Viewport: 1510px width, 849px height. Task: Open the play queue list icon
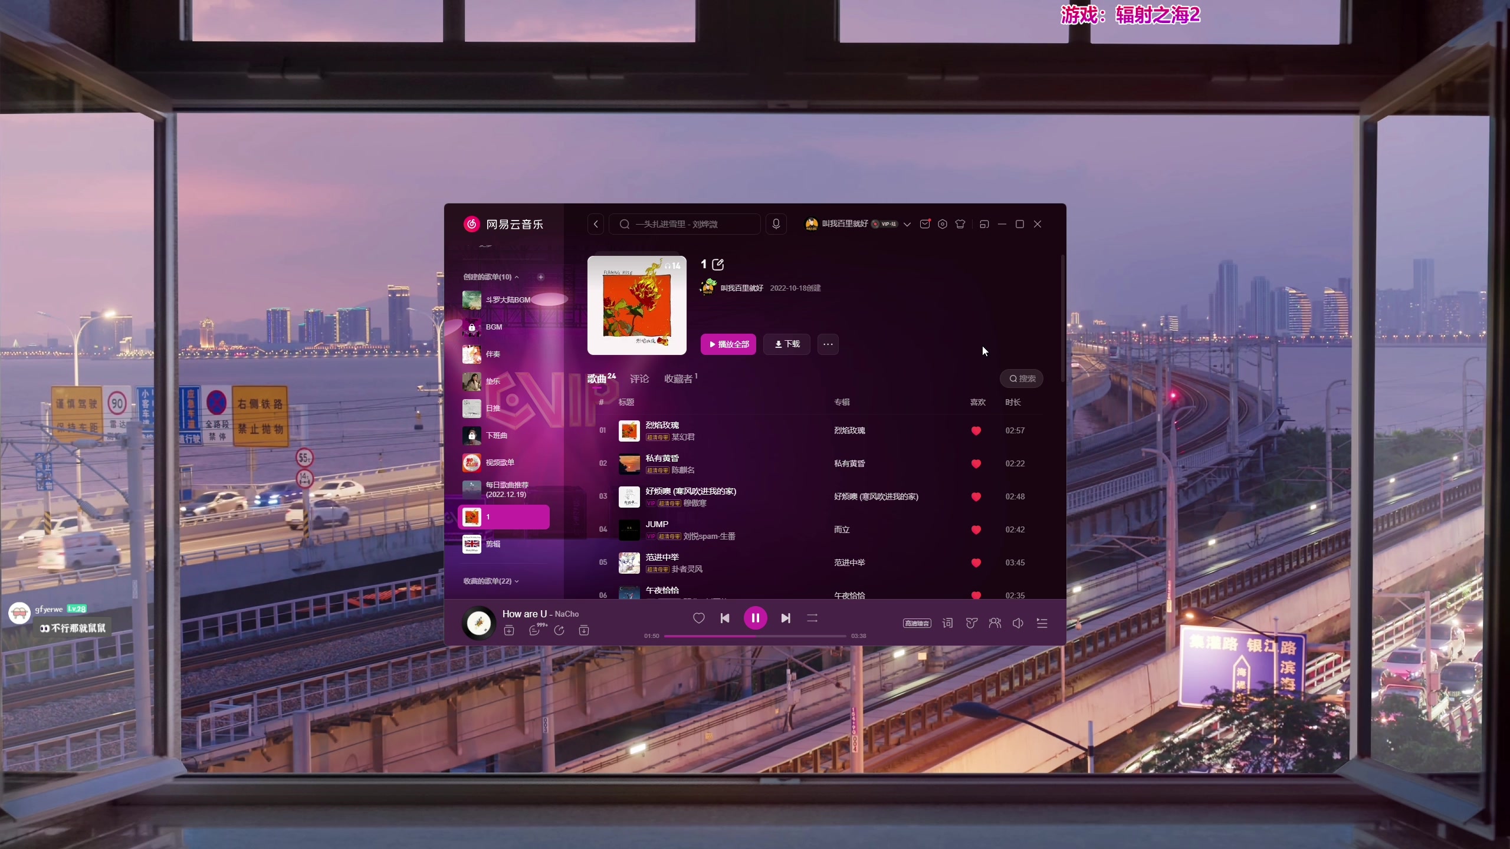click(1042, 623)
